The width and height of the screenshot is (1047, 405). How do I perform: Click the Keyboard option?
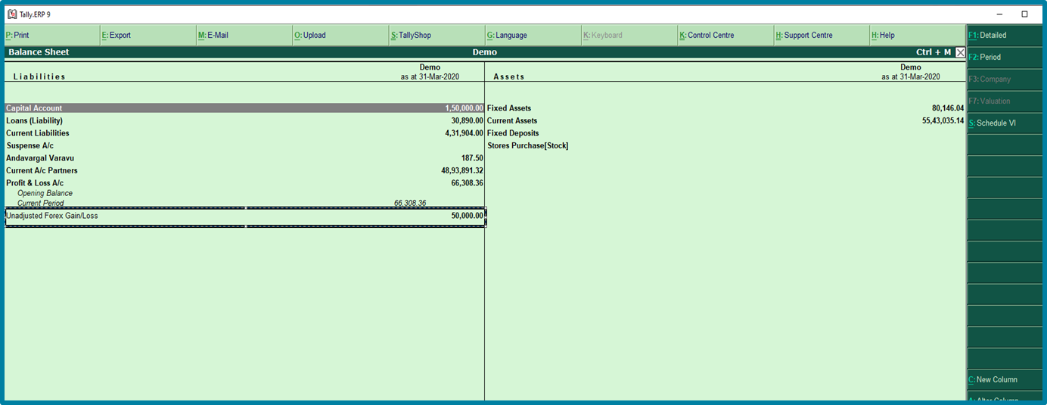pyautogui.click(x=629, y=35)
